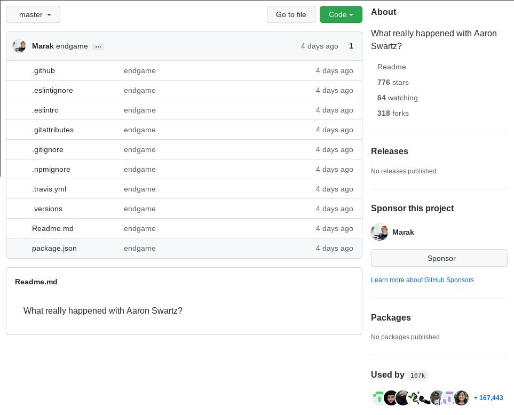Open the Used by 167k heading link

pyautogui.click(x=400, y=374)
